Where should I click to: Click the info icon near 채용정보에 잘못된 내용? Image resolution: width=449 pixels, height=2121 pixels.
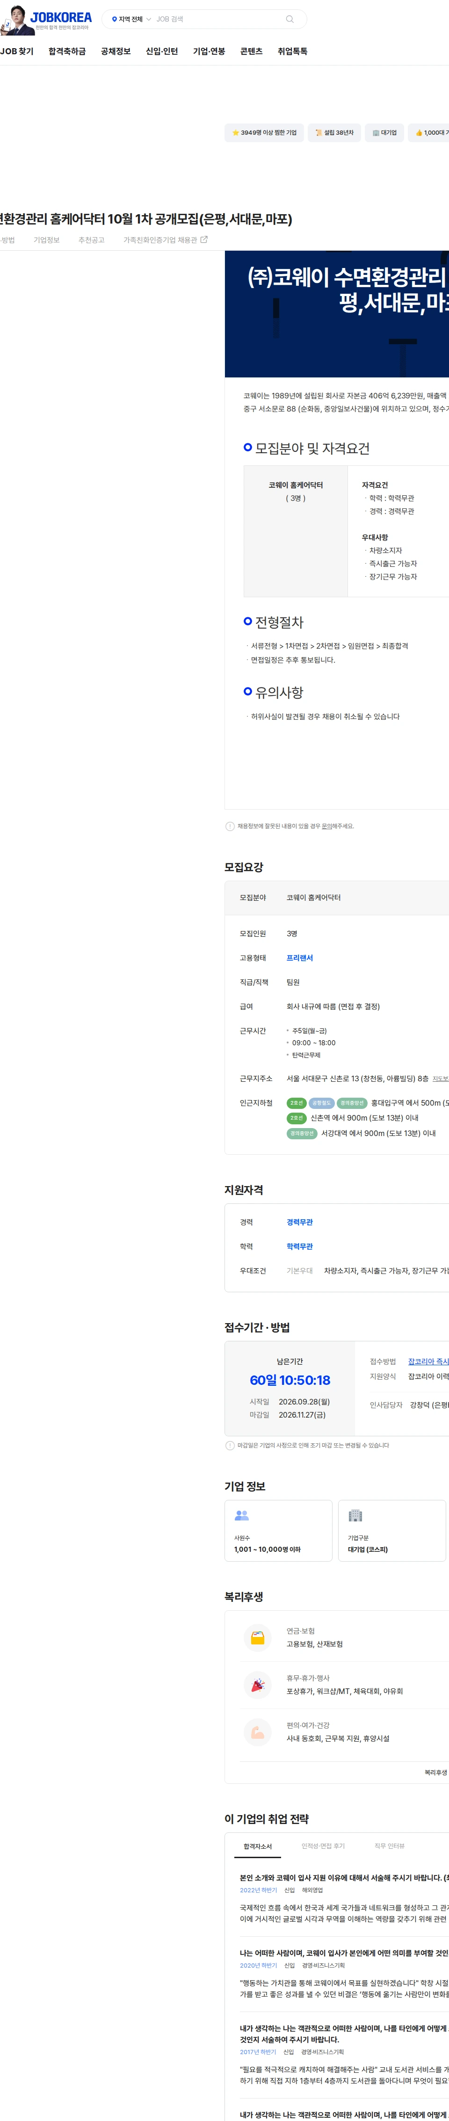click(x=230, y=827)
